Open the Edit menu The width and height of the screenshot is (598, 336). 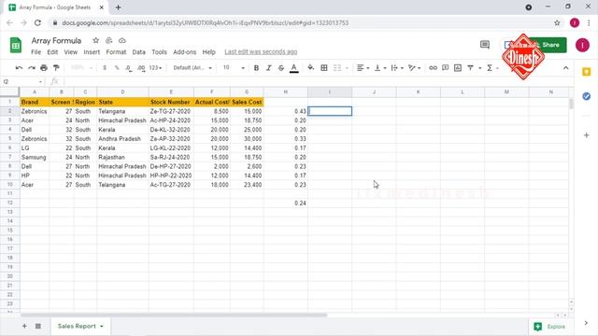52,52
